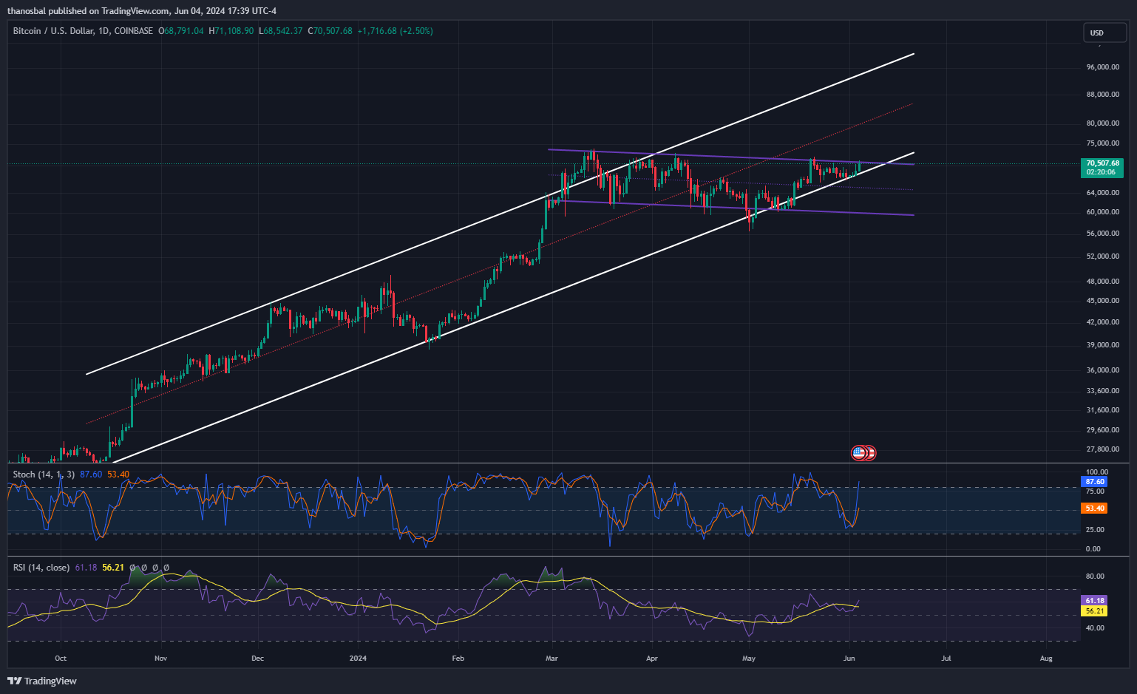Viewport: 1137px width, 694px height.
Task: Click the thanosbal published on TradingView.com header text
Action: 142,10
